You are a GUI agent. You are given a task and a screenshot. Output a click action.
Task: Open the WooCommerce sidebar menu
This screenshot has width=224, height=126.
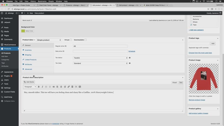click(x=10, y=45)
